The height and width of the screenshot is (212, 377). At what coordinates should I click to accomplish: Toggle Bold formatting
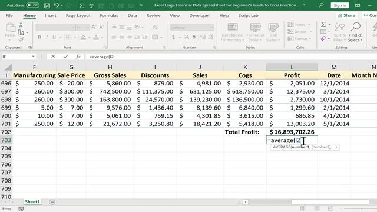39,37
